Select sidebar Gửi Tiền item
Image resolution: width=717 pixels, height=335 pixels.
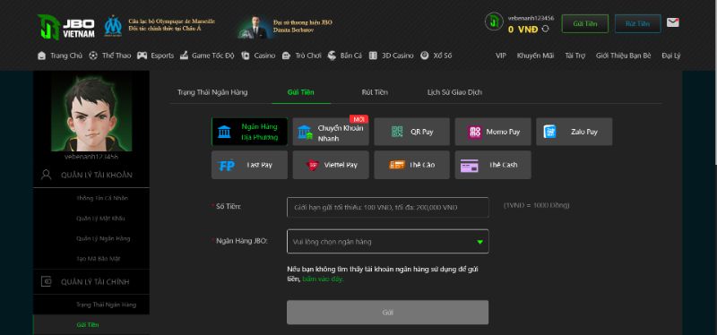tap(87, 324)
